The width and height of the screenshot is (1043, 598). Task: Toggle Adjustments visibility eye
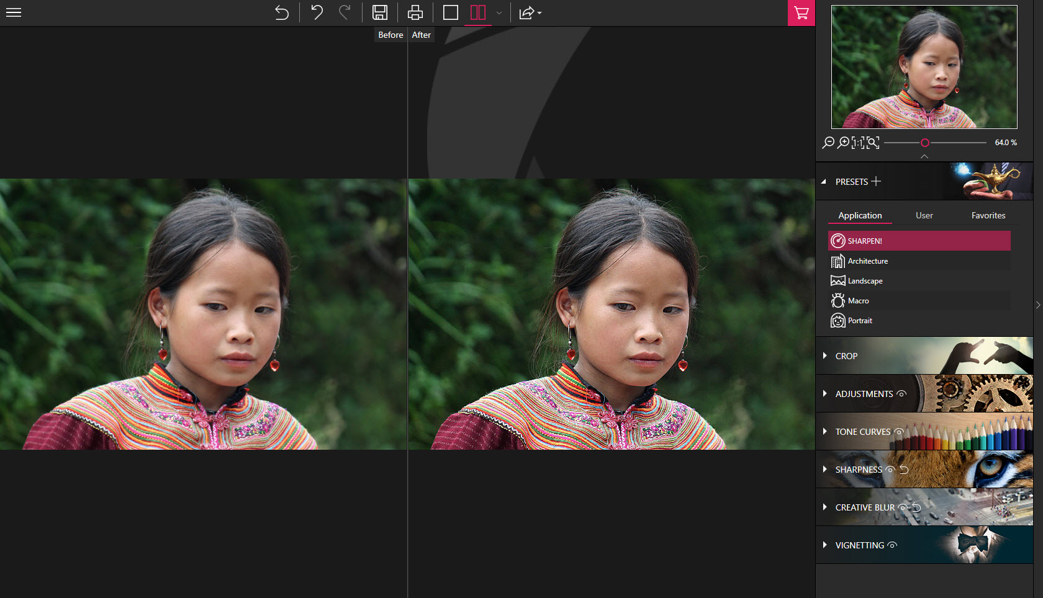point(901,394)
